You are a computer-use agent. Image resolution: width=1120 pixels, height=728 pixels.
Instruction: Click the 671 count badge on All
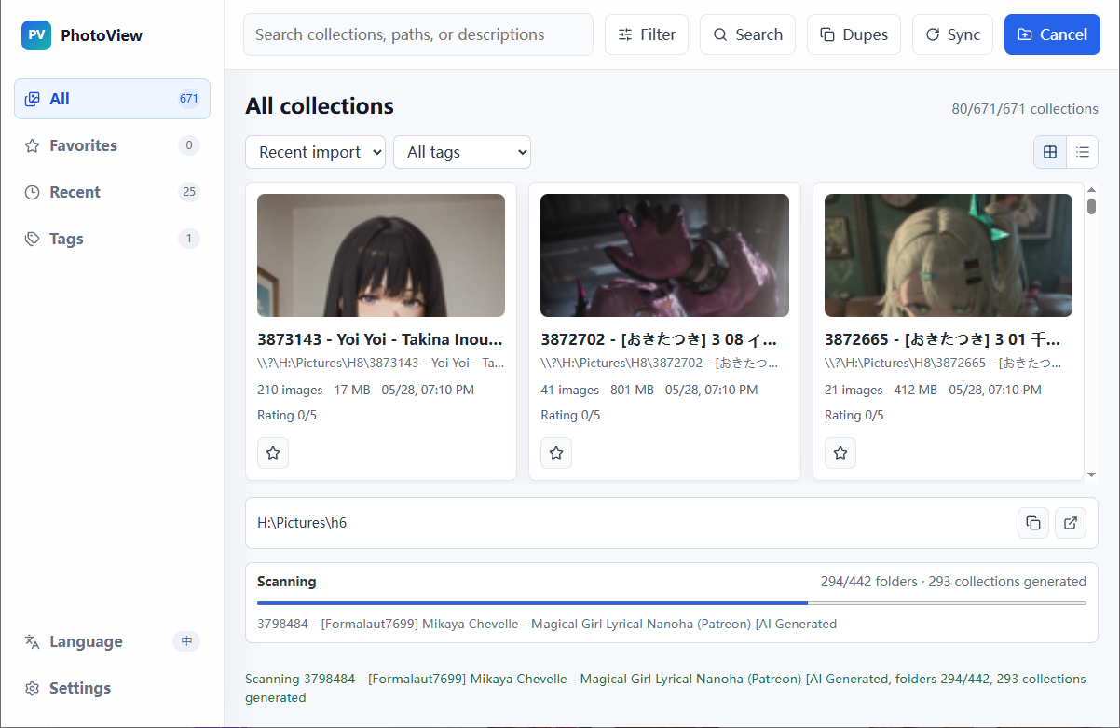click(189, 99)
